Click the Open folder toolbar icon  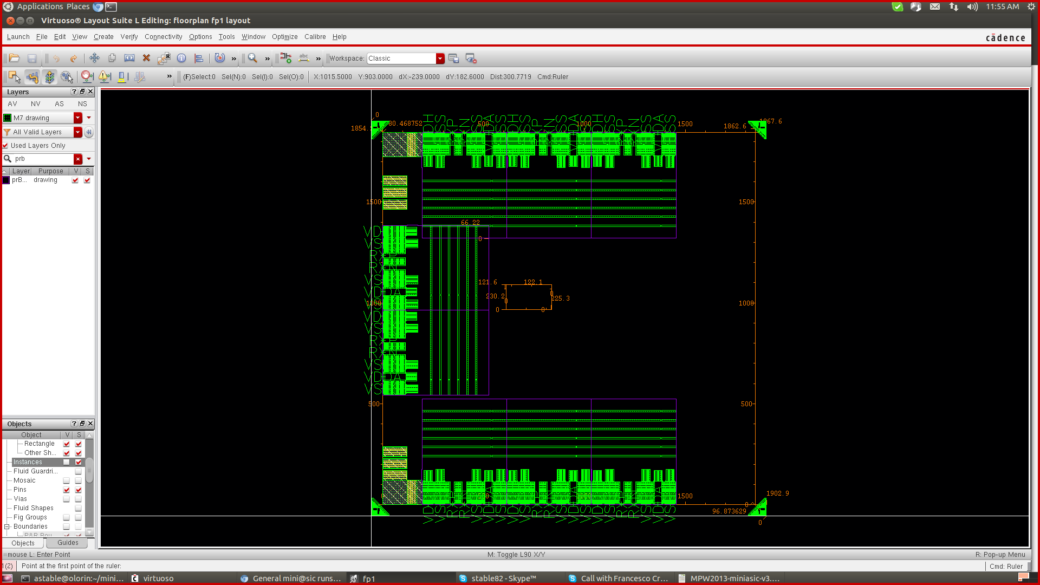[15, 58]
